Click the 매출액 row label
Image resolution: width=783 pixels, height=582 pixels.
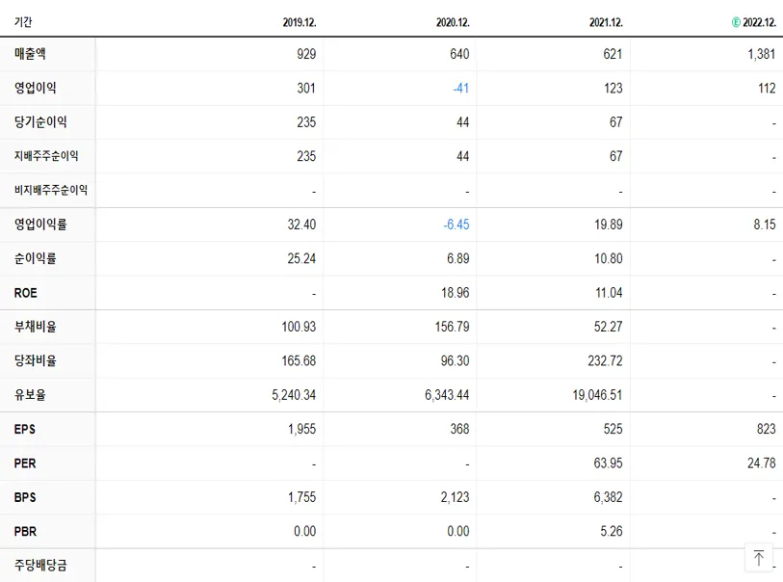[30, 54]
